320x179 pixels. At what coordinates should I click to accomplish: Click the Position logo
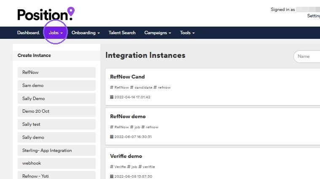pyautogui.click(x=46, y=14)
